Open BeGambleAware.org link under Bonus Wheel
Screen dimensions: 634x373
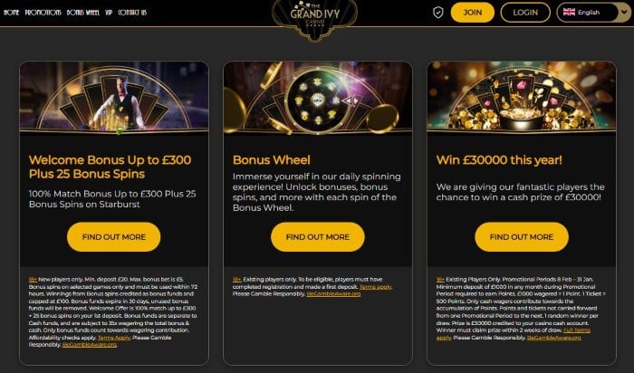[335, 294]
